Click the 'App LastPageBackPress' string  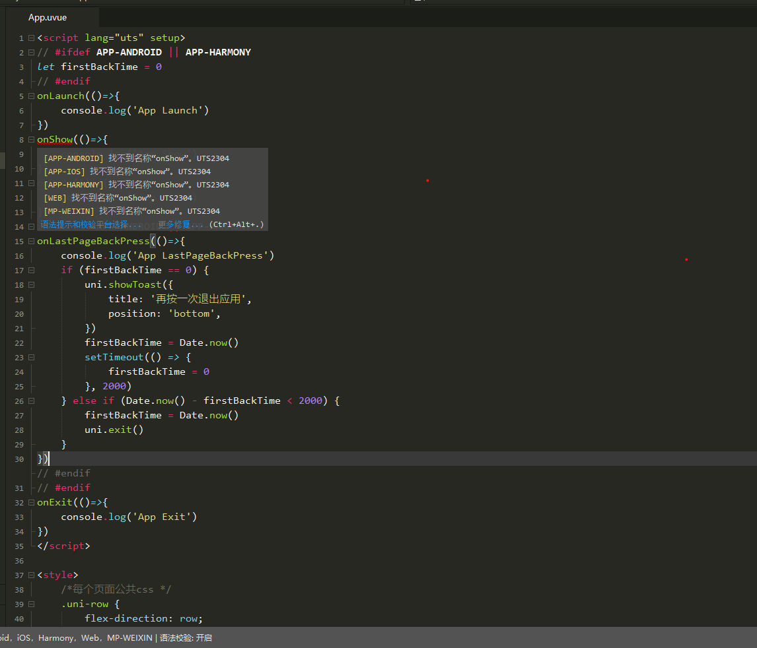point(200,255)
